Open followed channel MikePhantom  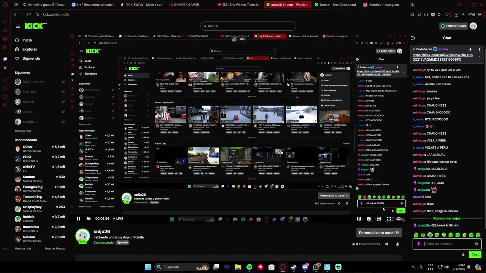[39, 82]
